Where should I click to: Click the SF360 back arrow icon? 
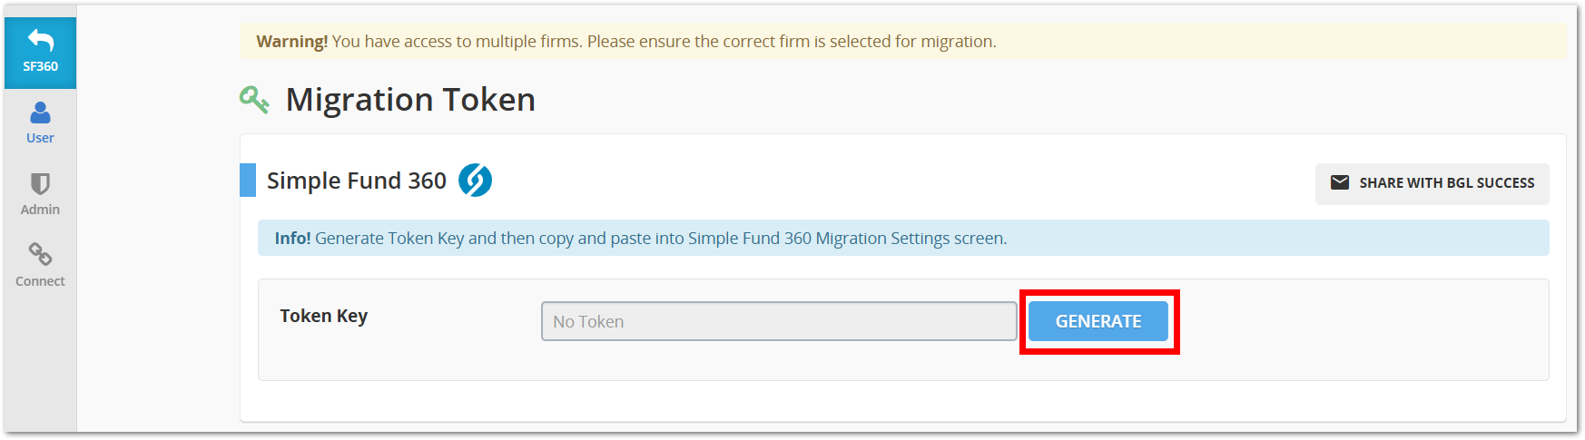(41, 41)
